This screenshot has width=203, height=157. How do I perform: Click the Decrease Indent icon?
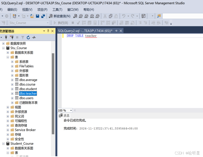[x=153, y=23]
